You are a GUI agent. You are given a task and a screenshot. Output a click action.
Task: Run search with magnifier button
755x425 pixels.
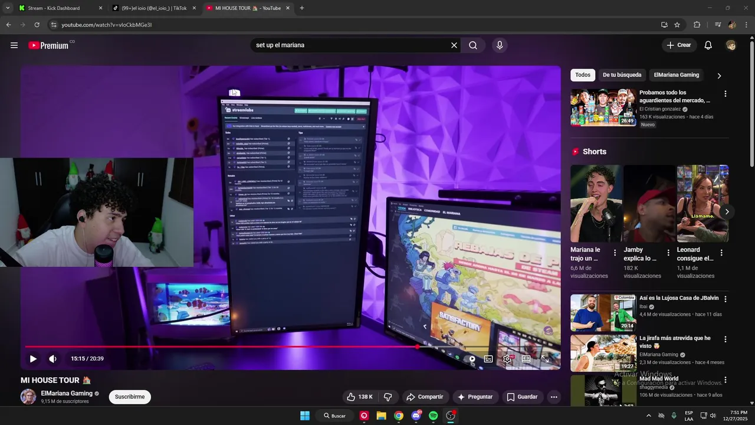(x=473, y=45)
